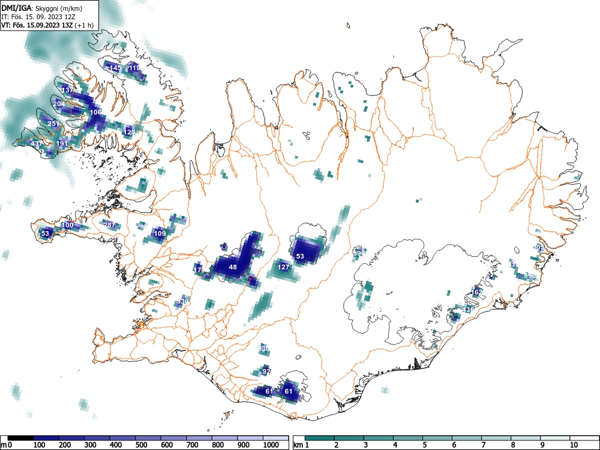The width and height of the screenshot is (600, 450).
Task: Click the 125 visibility value
Action: point(130,132)
